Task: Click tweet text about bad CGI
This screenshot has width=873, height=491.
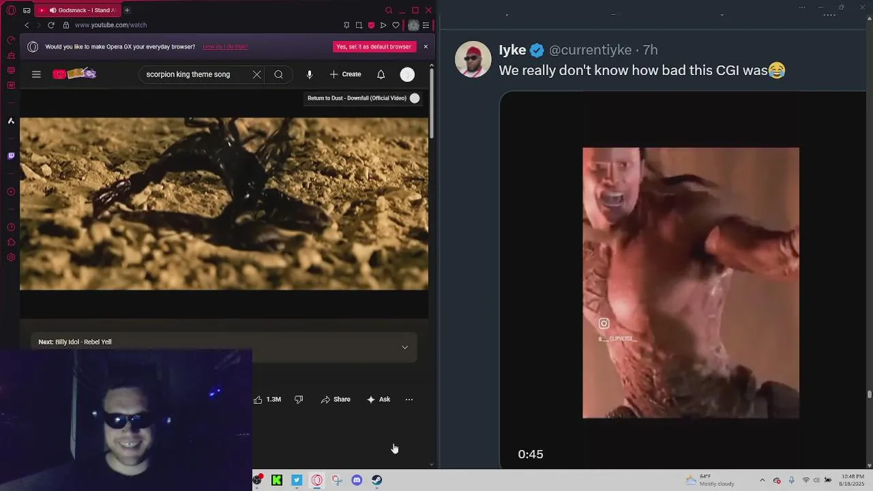Action: [x=642, y=70]
